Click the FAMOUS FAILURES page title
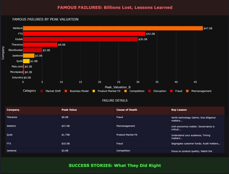The height and width of the screenshot is (174, 229). click(x=115, y=8)
